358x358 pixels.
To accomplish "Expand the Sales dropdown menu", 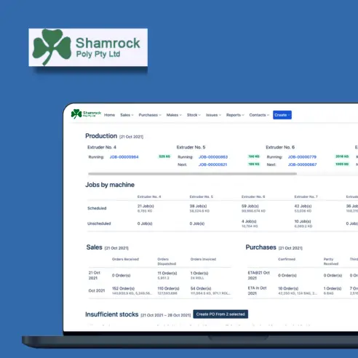I will click(x=127, y=115).
